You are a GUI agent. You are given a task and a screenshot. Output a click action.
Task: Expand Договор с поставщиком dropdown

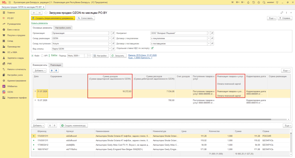click(x=209, y=44)
